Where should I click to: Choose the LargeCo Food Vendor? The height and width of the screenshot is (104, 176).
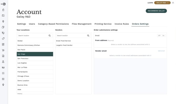coord(73,45)
